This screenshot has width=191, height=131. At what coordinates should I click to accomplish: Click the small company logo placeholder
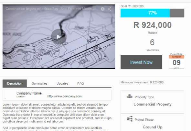tap(5, 98)
